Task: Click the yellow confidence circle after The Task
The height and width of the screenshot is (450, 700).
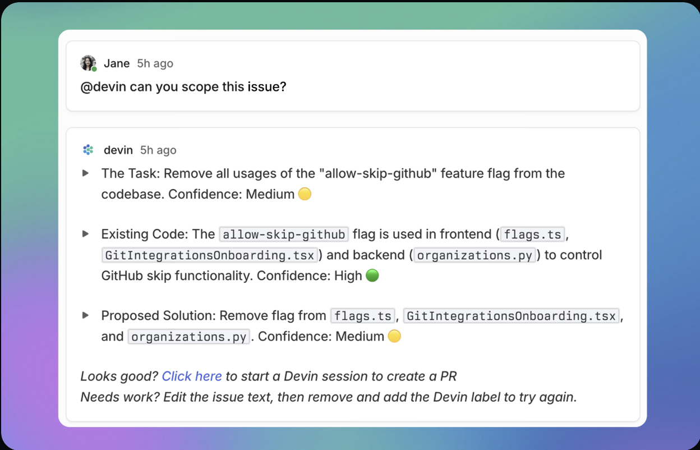Action: coord(305,194)
